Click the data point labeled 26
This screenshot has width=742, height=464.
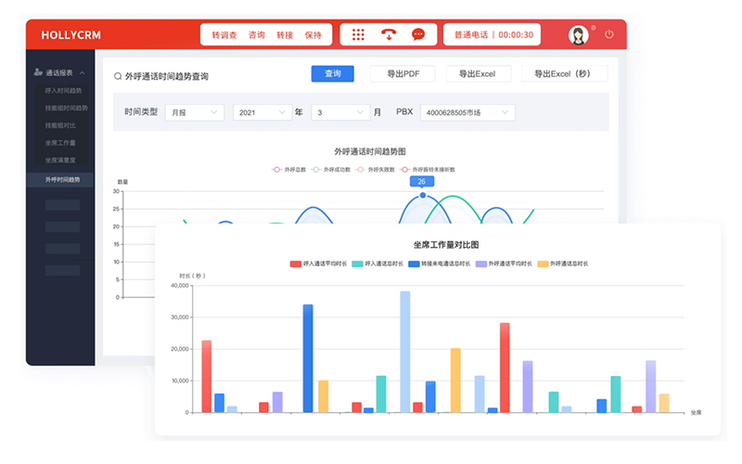coord(423,195)
